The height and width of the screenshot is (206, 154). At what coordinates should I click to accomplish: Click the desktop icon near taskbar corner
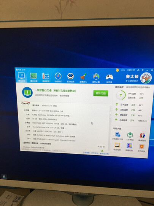[4, 177]
